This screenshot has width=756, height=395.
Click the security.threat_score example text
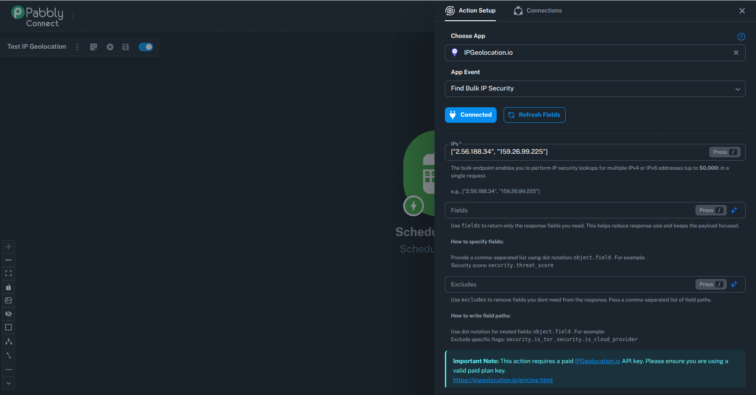(x=521, y=265)
